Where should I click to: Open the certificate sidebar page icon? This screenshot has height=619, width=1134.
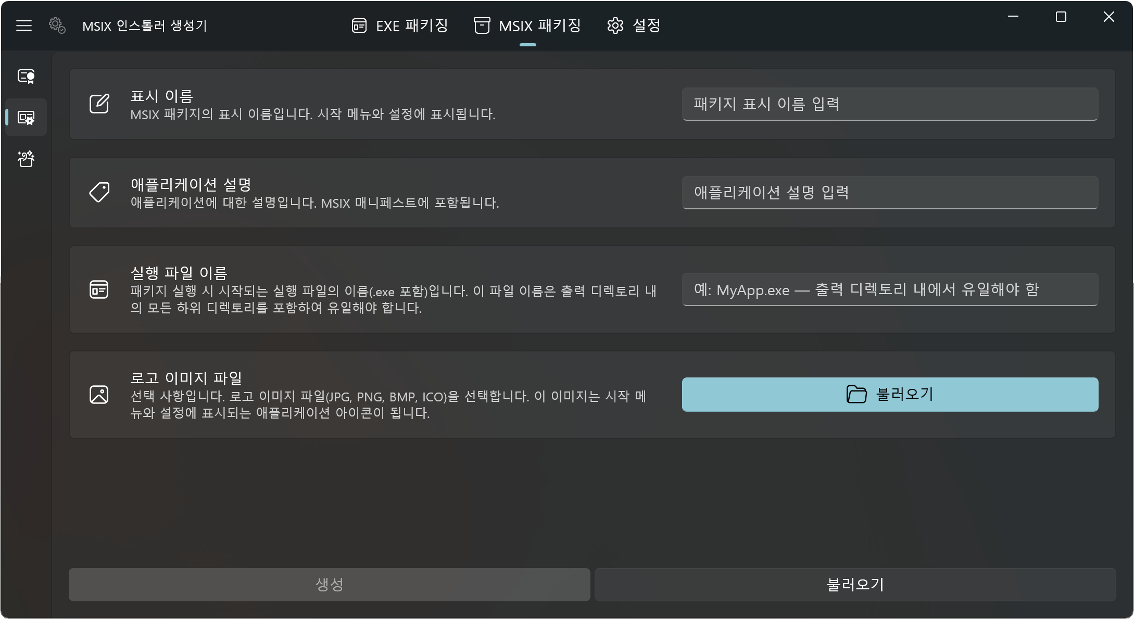[x=26, y=77]
